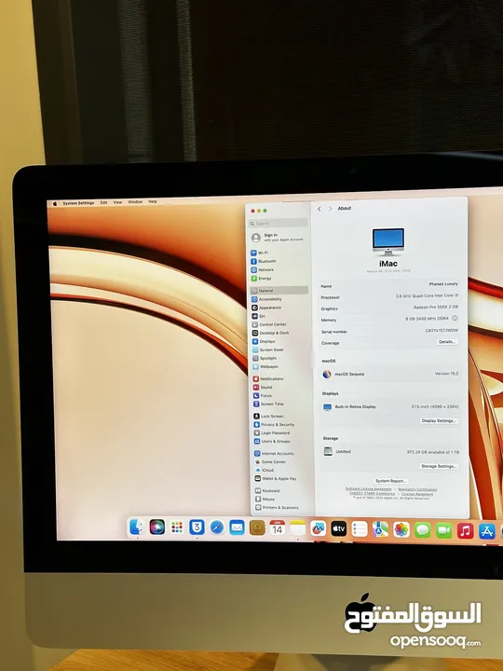Image resolution: width=503 pixels, height=671 pixels.
Task: Click the System Report button
Action: point(390,481)
